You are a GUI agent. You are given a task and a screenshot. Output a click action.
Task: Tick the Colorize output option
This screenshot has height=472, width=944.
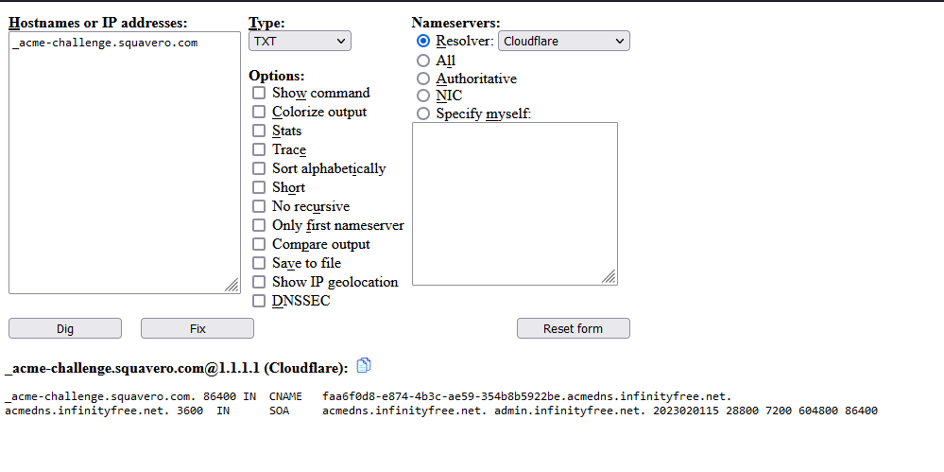(259, 112)
